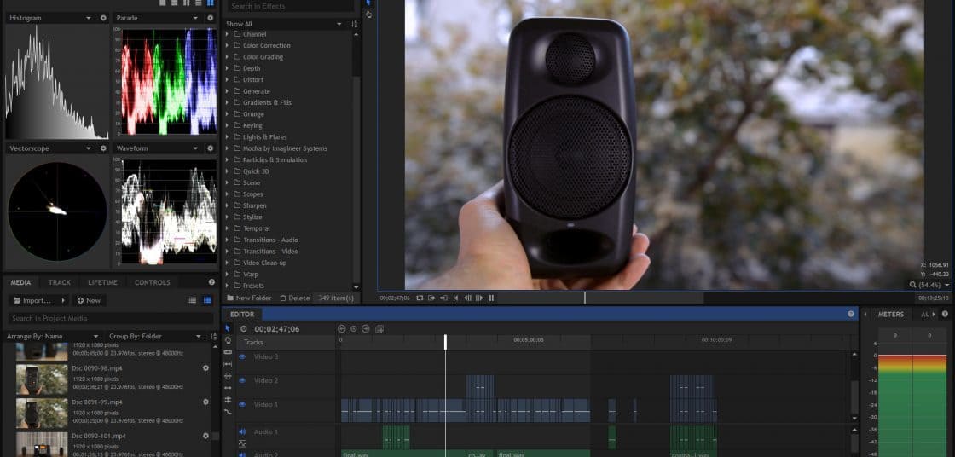Click the Set Out Point viewer icon
Viewport: 955px width, 457px height.
(443, 298)
